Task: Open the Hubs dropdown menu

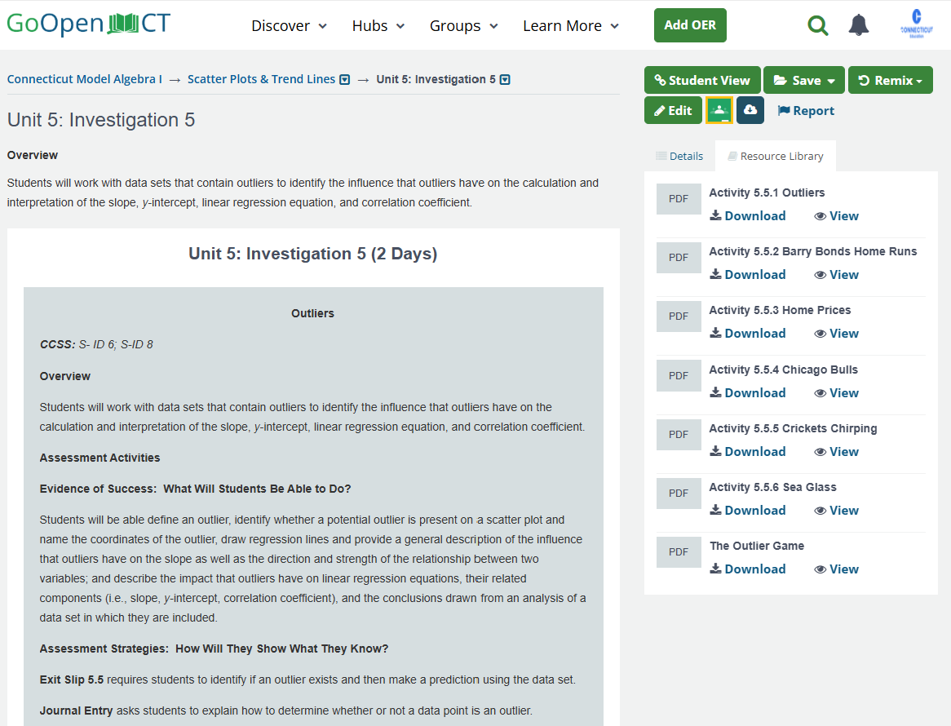Action: tap(378, 26)
